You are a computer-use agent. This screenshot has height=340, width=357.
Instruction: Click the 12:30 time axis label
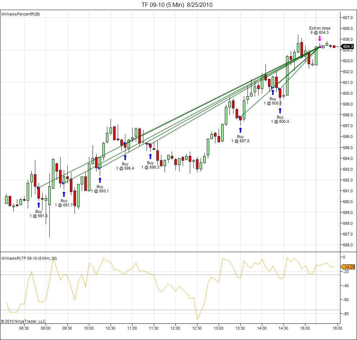[197, 328]
